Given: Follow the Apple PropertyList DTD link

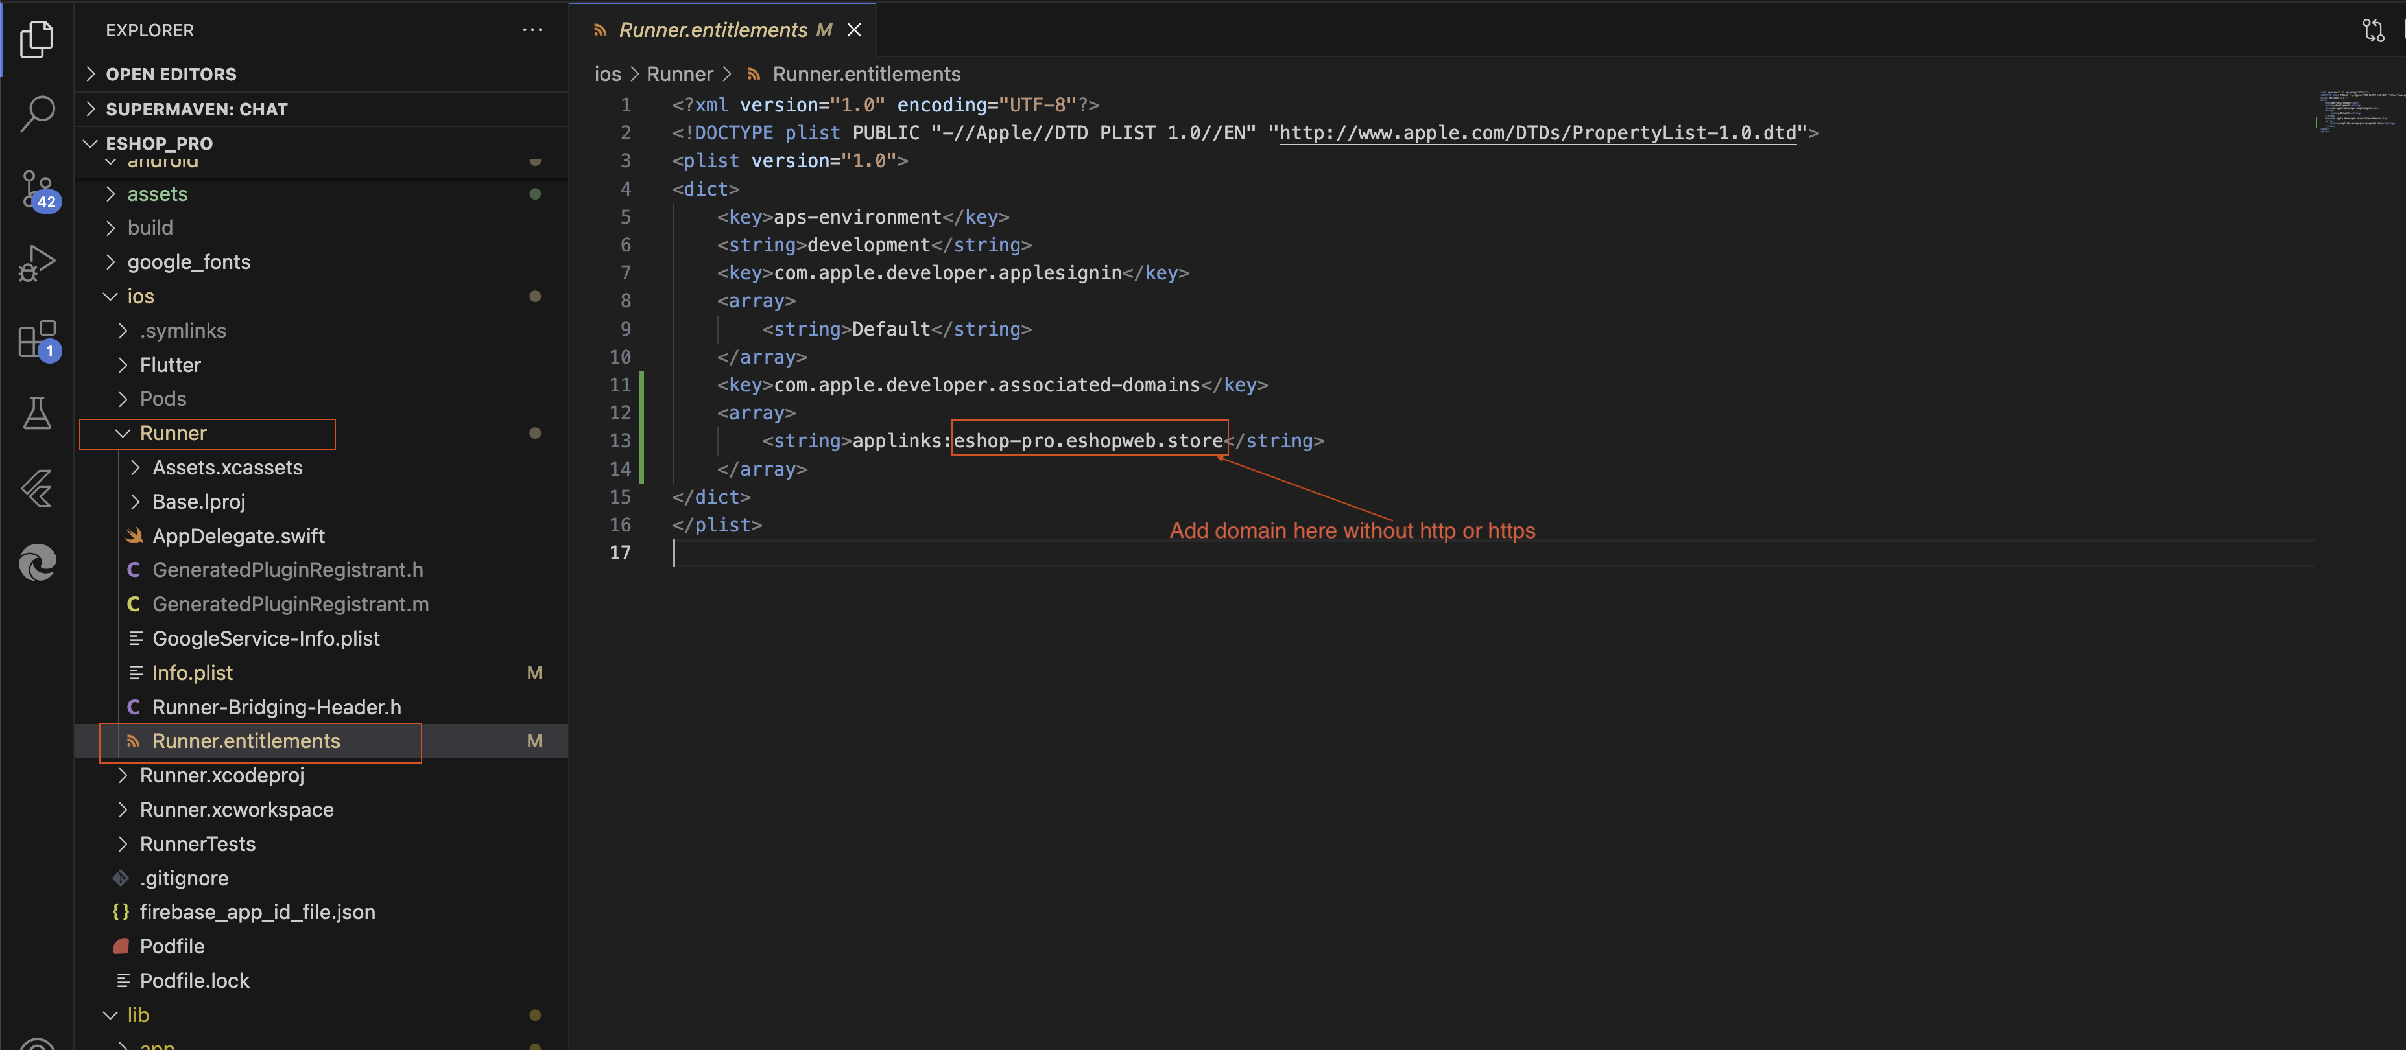Looking at the screenshot, I should coord(1538,132).
